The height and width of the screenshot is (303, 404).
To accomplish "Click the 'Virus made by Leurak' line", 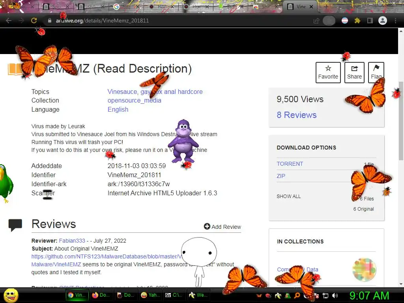I will tap(58, 126).
